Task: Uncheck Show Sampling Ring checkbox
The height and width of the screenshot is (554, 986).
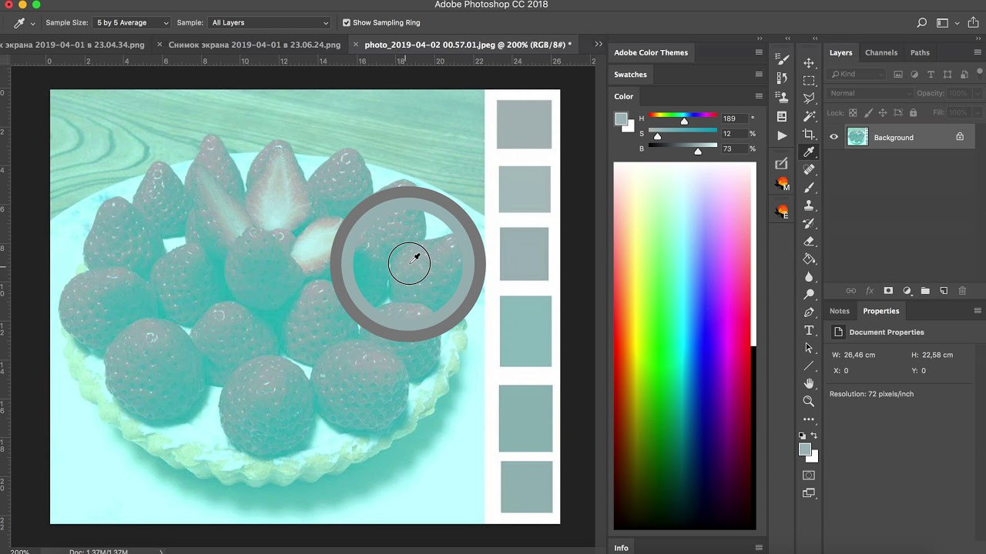Action: click(x=346, y=23)
